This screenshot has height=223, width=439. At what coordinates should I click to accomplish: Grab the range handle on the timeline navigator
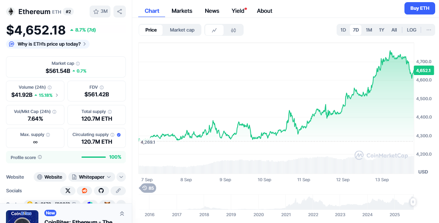pos(413,202)
